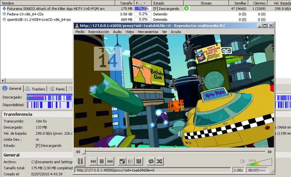291x177 pixels.
Task: Sort by the Stream column header
Action: click(206, 3)
